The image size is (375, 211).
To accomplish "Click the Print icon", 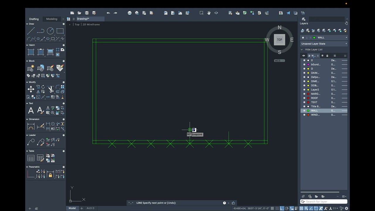I will (x=129, y=13).
